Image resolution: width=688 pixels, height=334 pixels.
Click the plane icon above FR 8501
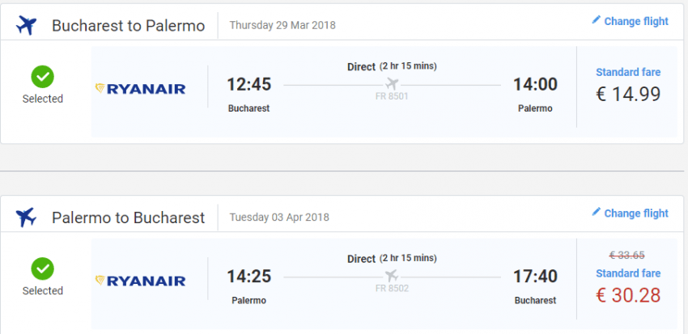[x=393, y=84]
